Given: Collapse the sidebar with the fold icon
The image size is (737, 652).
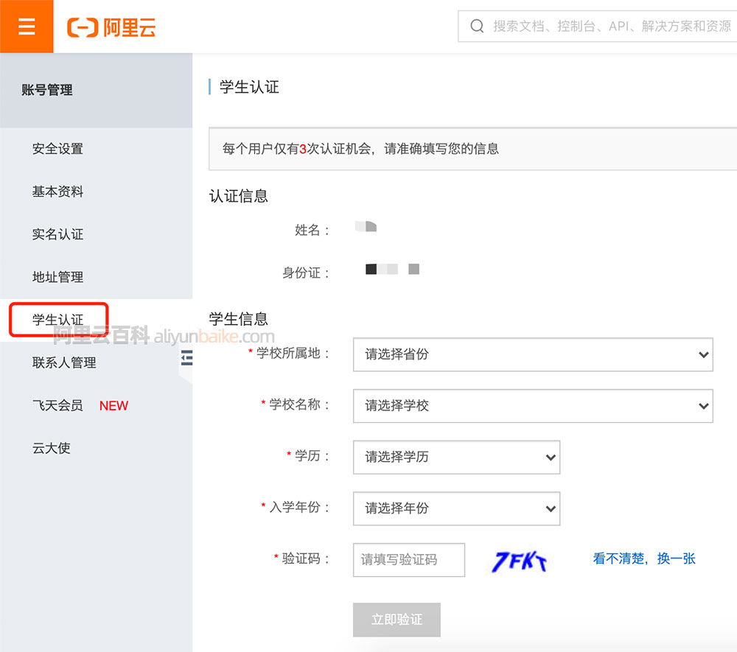Looking at the screenshot, I should (186, 358).
